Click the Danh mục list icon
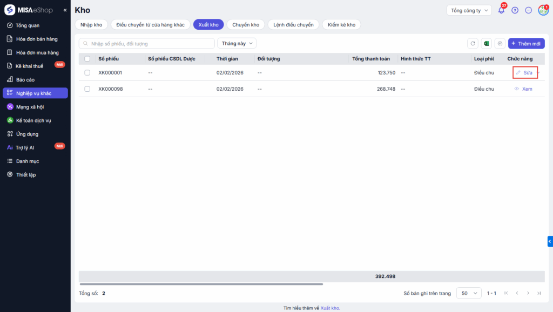 pos(10,161)
